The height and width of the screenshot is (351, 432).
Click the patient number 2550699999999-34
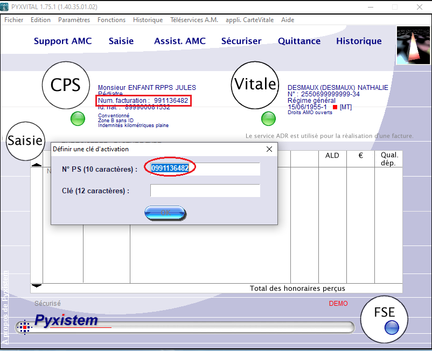pyautogui.click(x=330, y=94)
